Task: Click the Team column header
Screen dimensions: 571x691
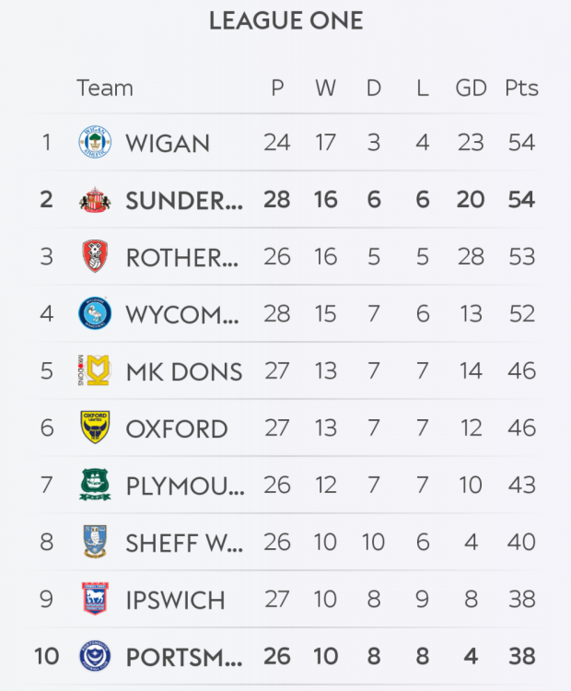Action: 105,88
